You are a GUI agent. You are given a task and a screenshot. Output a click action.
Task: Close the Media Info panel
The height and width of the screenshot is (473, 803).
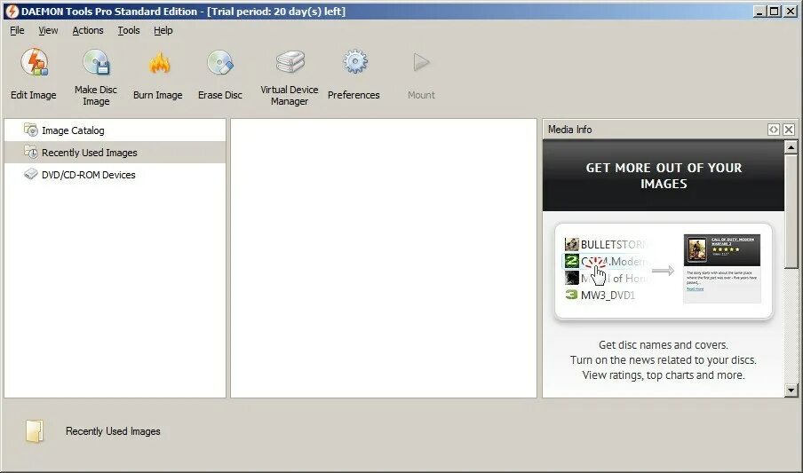(789, 130)
